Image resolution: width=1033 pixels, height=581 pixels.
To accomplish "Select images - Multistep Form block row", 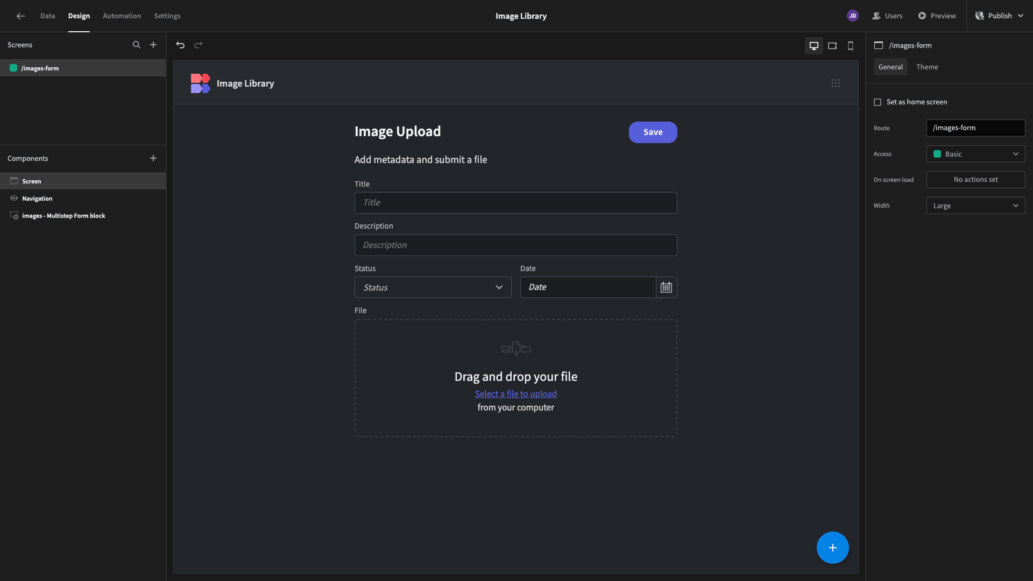I will point(83,216).
